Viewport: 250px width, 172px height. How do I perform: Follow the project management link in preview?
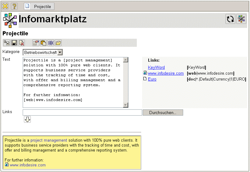(49, 140)
